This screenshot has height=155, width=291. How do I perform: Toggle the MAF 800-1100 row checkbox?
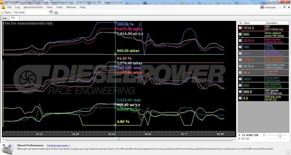point(240,28)
